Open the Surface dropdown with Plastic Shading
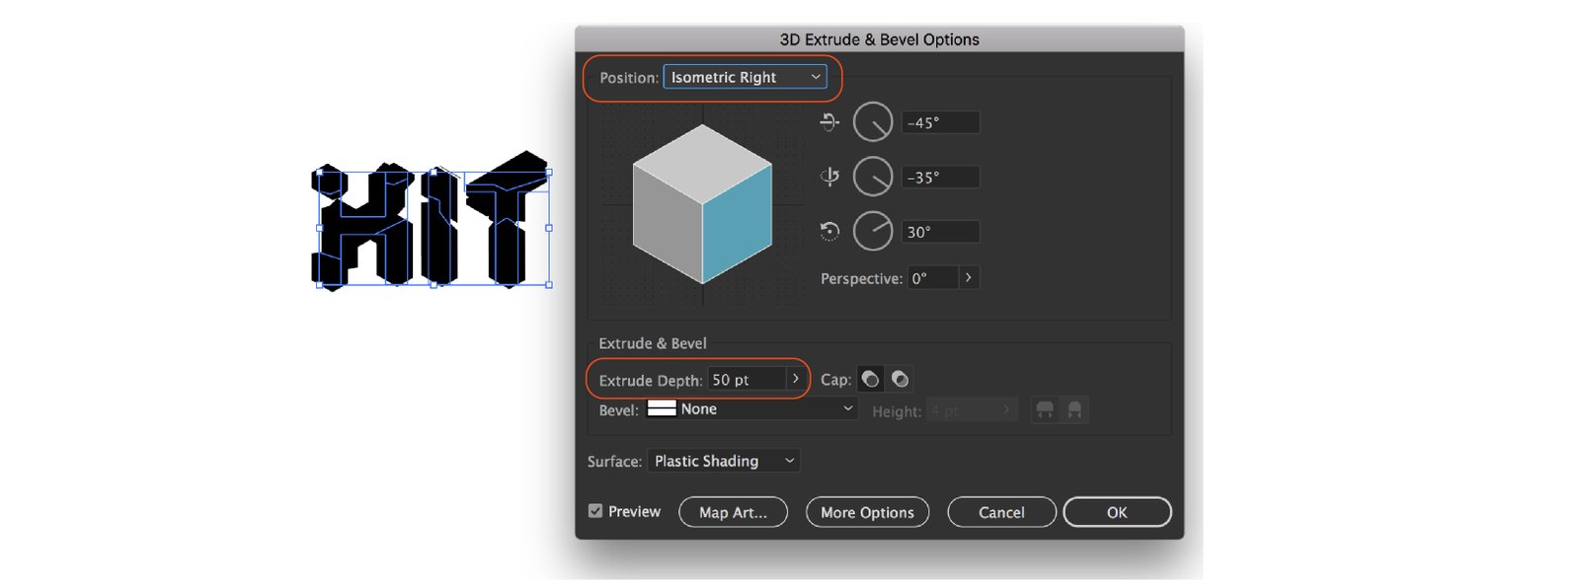Screen dimensions: 1580x588 [723, 461]
